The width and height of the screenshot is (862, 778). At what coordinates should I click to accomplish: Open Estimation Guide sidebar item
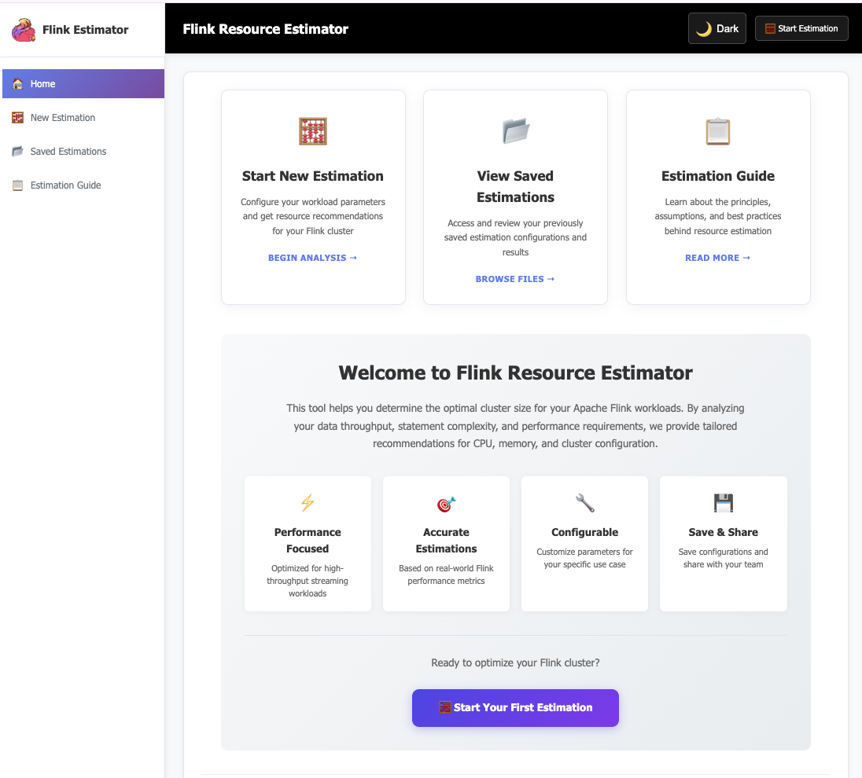point(65,185)
